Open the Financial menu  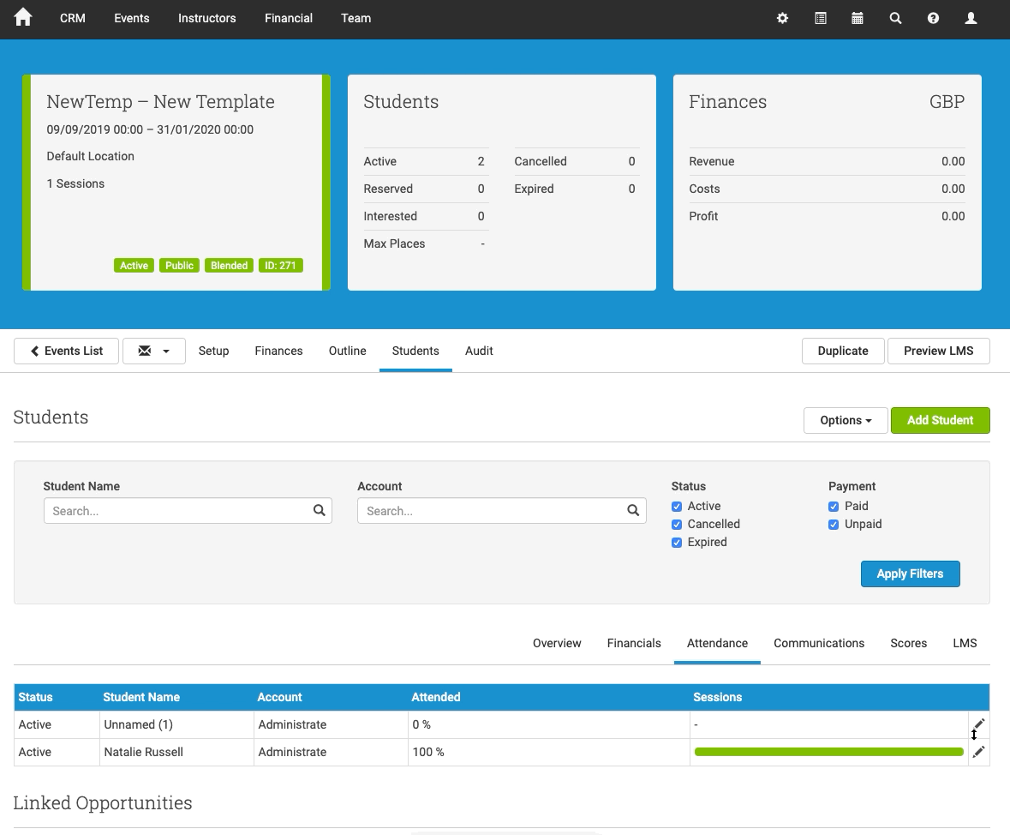coord(289,18)
